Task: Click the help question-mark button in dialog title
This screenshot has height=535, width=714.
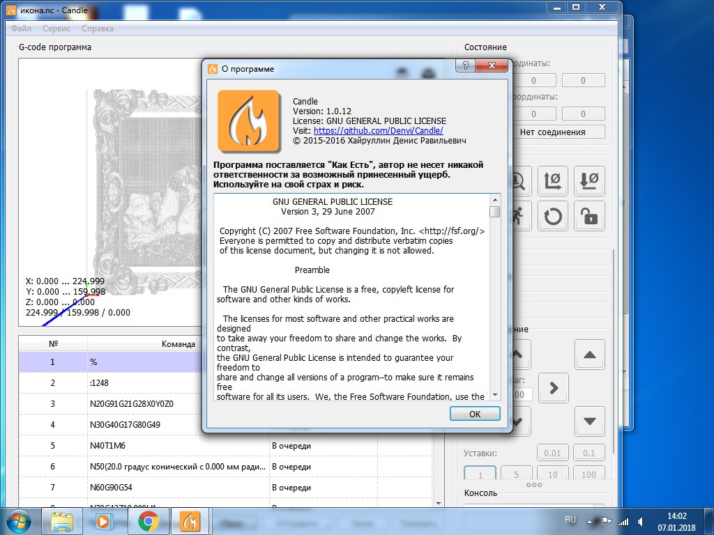Action: [x=465, y=66]
